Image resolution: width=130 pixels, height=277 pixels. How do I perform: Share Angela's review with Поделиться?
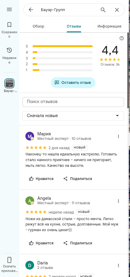(x=78, y=243)
